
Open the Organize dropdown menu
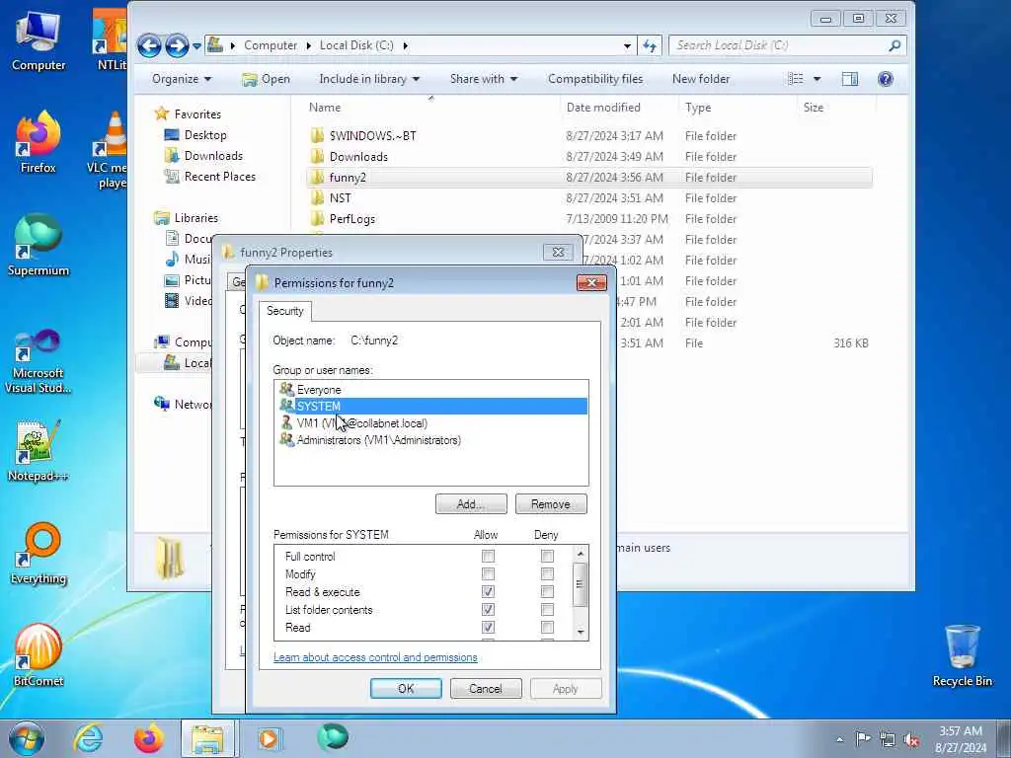tap(182, 79)
